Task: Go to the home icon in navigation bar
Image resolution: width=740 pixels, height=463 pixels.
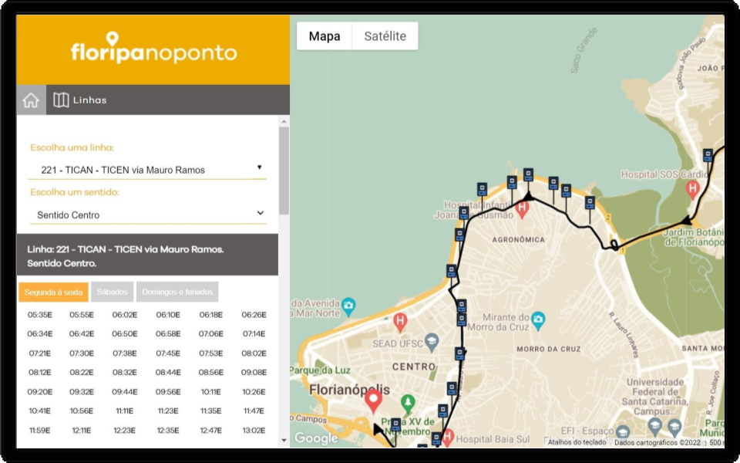Action: (31, 100)
